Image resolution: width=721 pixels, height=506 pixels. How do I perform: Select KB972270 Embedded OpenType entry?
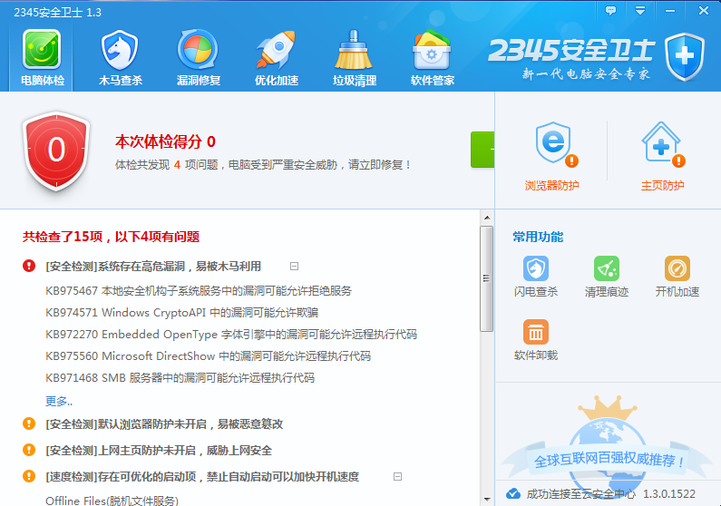pos(231,334)
